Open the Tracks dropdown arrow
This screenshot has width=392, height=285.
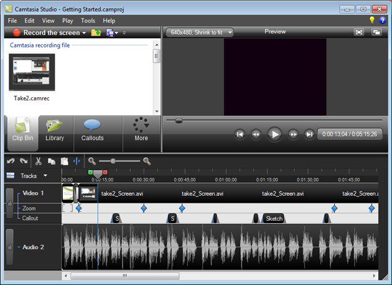click(x=45, y=175)
